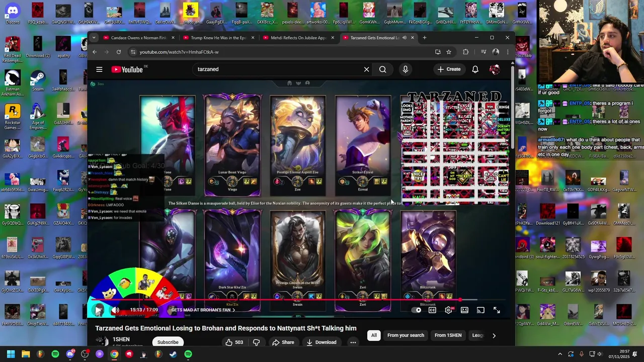Open Windows Start menu
The width and height of the screenshot is (644, 362).
(x=11, y=354)
